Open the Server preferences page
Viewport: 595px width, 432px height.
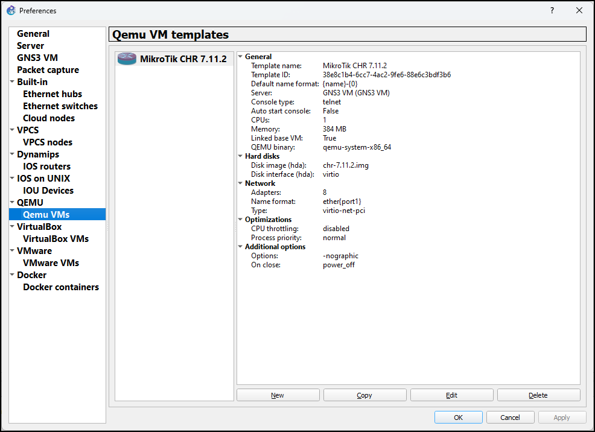pos(30,46)
